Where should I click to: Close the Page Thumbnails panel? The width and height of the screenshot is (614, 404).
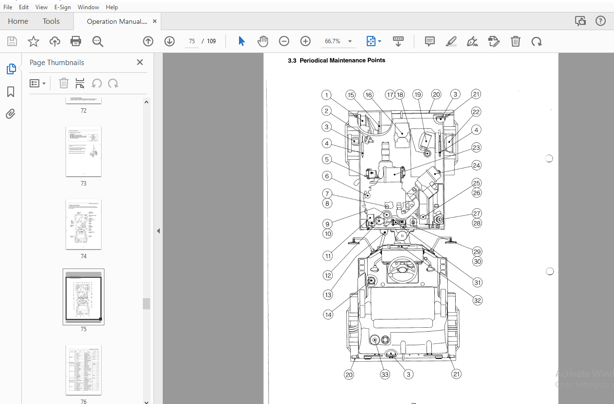pyautogui.click(x=140, y=62)
